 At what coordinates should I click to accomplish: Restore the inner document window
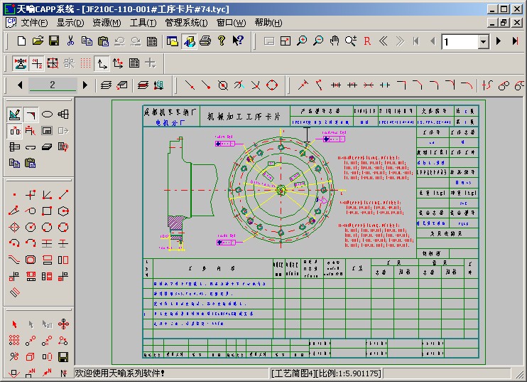point(504,23)
